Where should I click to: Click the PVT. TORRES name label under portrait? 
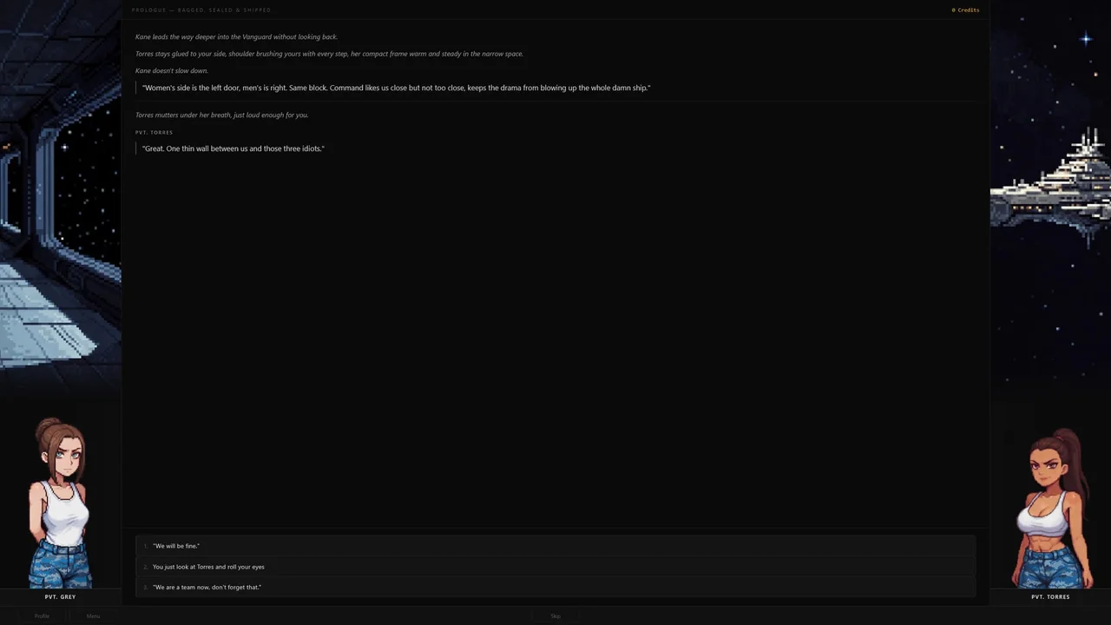pyautogui.click(x=1050, y=597)
